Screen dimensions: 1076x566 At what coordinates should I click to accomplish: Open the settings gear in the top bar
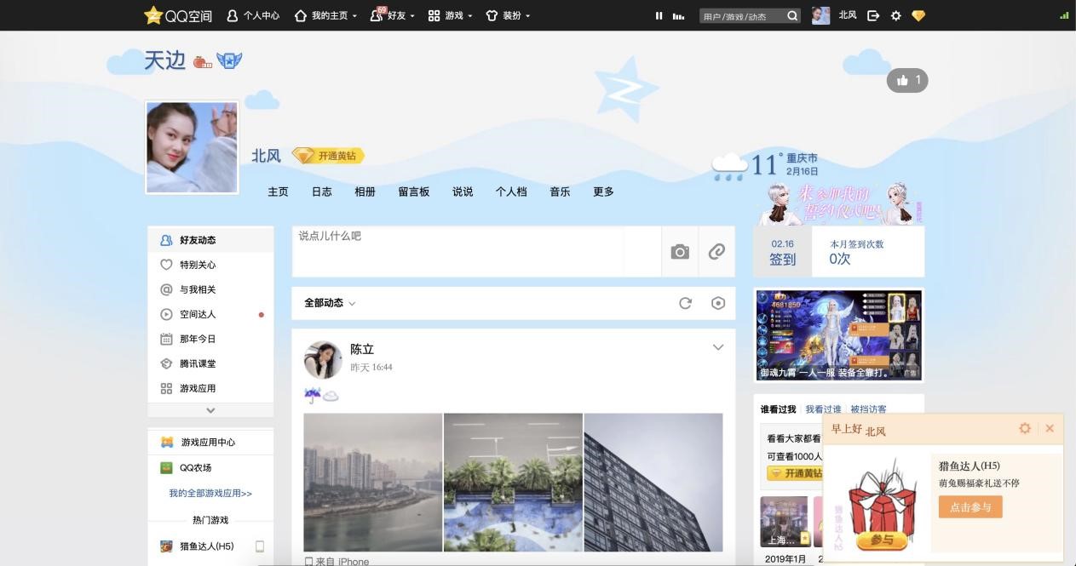pyautogui.click(x=895, y=15)
